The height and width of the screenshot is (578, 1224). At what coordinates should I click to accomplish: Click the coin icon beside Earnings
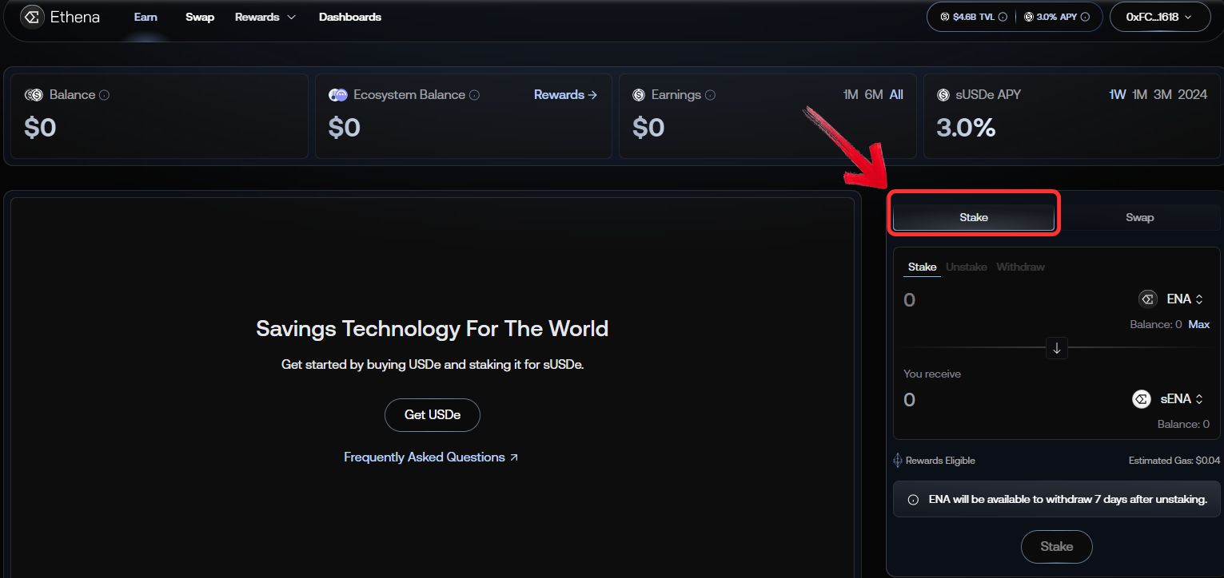pos(639,95)
